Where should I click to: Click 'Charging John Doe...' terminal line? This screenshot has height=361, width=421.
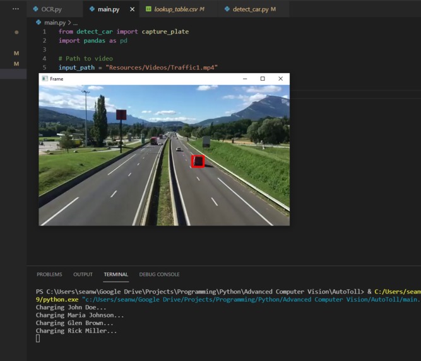point(71,307)
